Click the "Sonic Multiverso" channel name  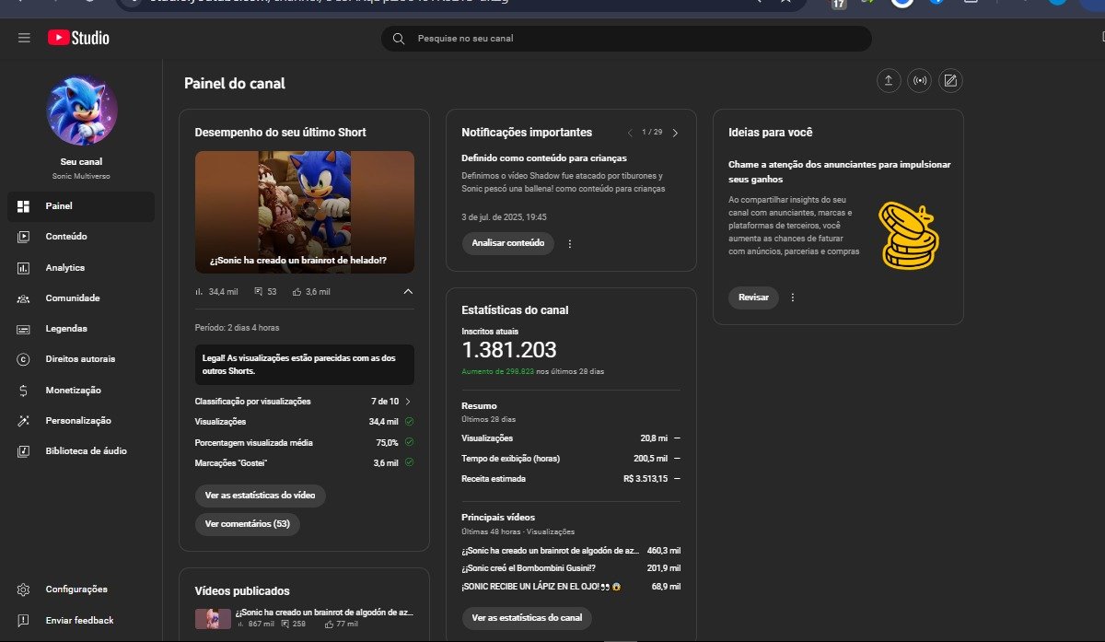pyautogui.click(x=81, y=176)
